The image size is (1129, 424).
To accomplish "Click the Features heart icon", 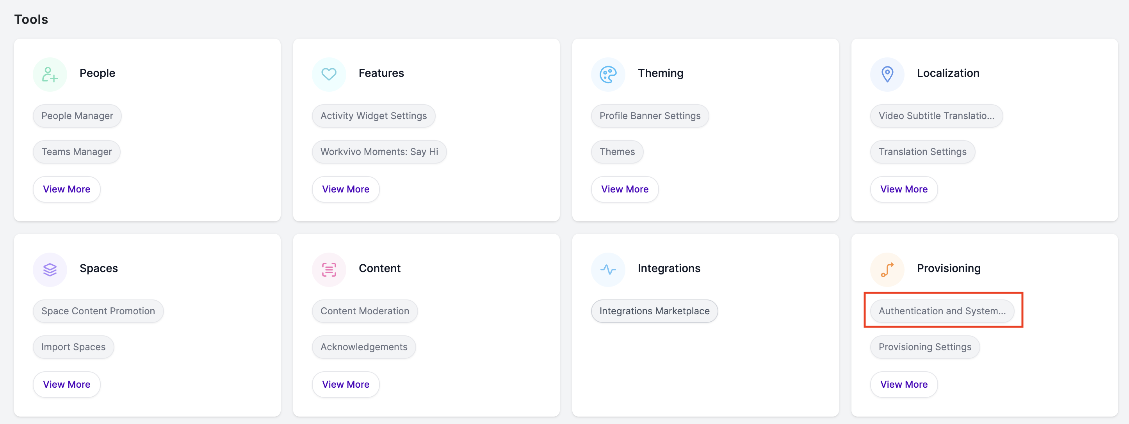I will click(329, 74).
